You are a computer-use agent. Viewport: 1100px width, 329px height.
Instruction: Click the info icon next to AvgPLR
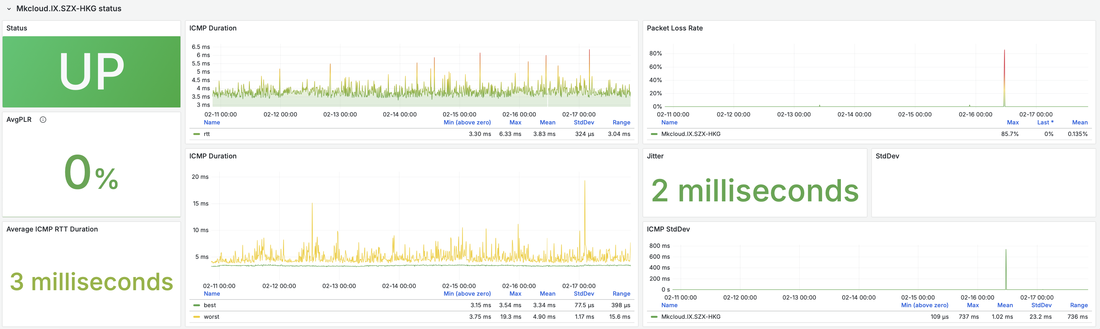[x=43, y=120]
